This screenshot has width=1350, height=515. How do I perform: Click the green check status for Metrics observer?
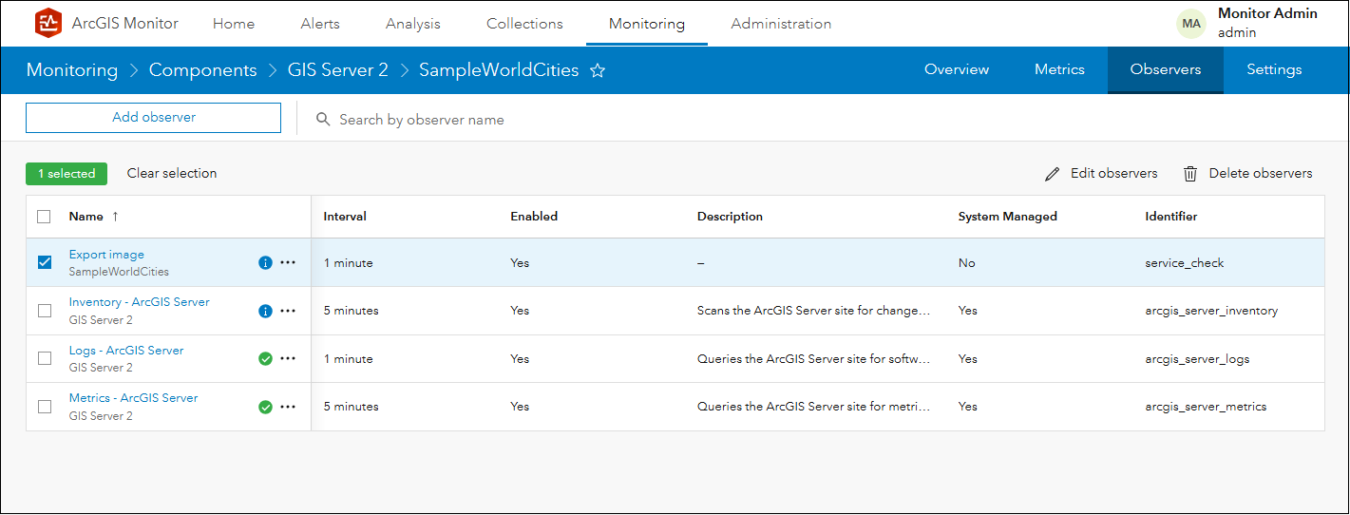(x=266, y=407)
